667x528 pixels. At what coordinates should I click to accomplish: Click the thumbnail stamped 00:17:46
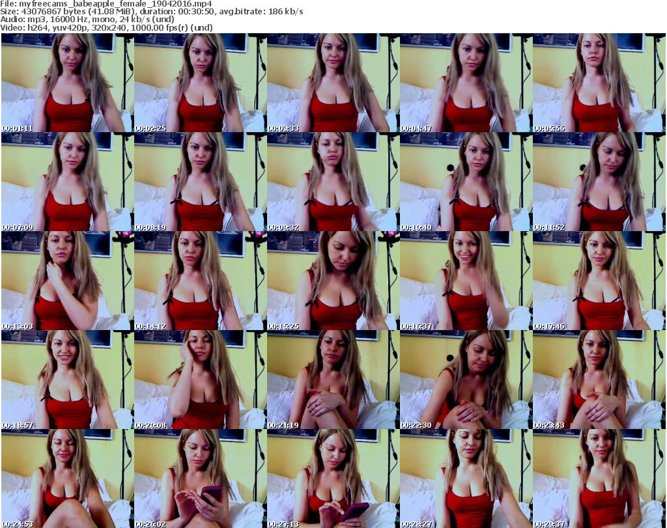pos(599,281)
